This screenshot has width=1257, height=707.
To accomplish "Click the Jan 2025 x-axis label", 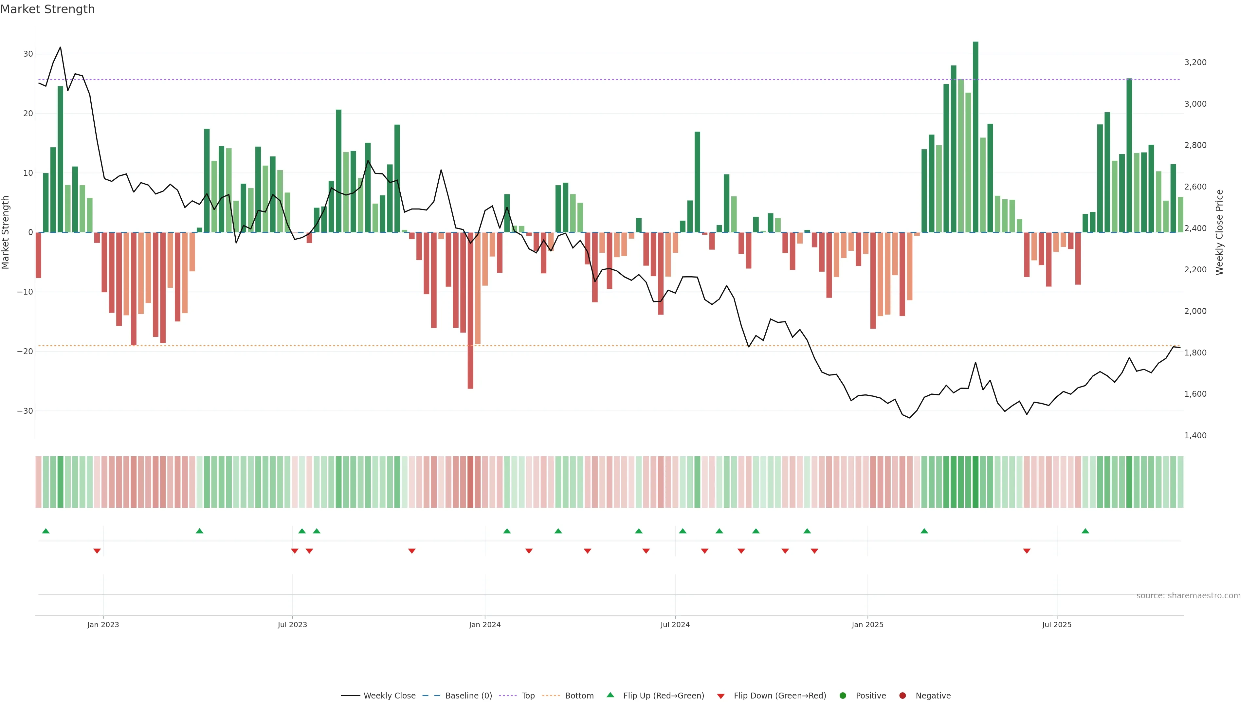I will tap(867, 625).
